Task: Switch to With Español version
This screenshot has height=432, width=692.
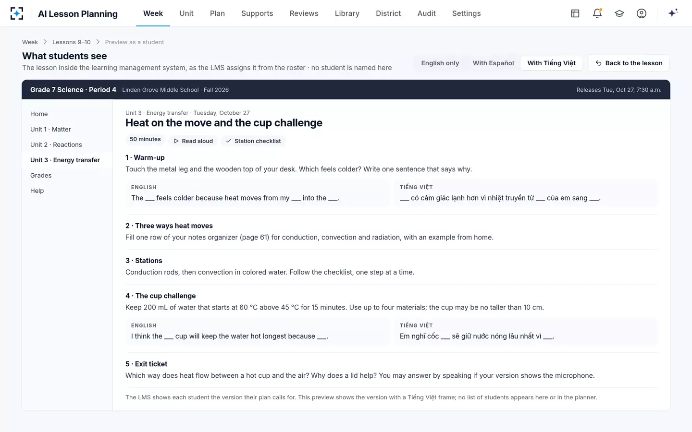Action: coord(493,63)
